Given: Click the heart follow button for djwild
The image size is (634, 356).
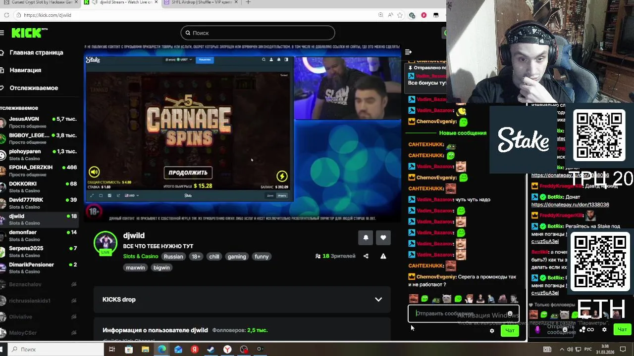Looking at the screenshot, I should tap(383, 238).
